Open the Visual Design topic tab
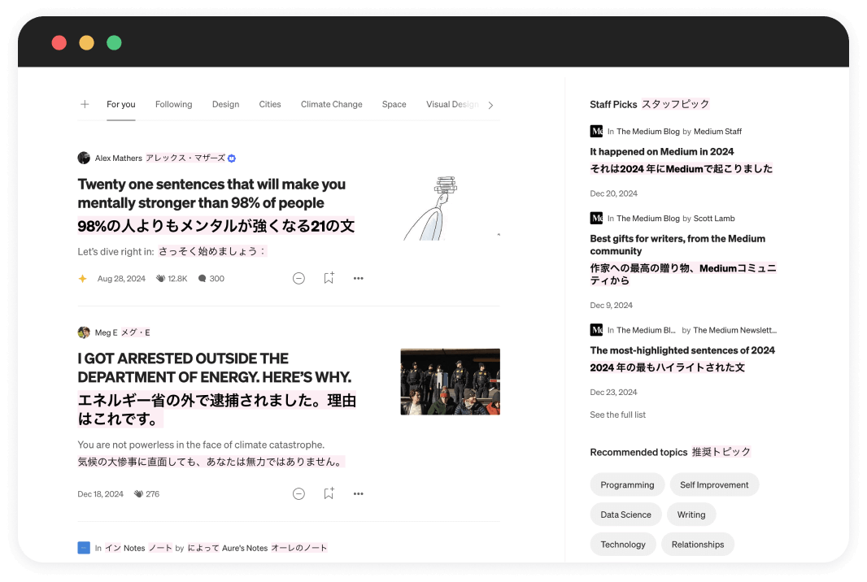Viewport: 867px width, 582px height. tap(452, 104)
